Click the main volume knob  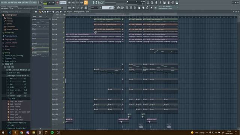pyautogui.click(x=40, y=3)
